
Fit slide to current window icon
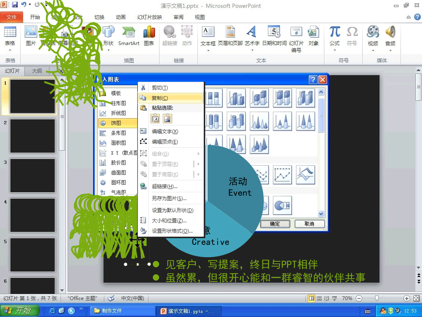(416, 298)
